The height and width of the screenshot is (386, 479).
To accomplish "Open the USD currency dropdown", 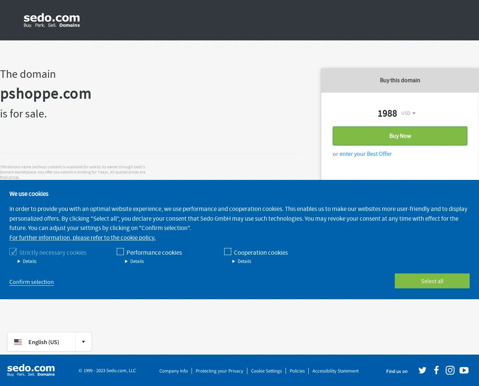I will [x=408, y=113].
